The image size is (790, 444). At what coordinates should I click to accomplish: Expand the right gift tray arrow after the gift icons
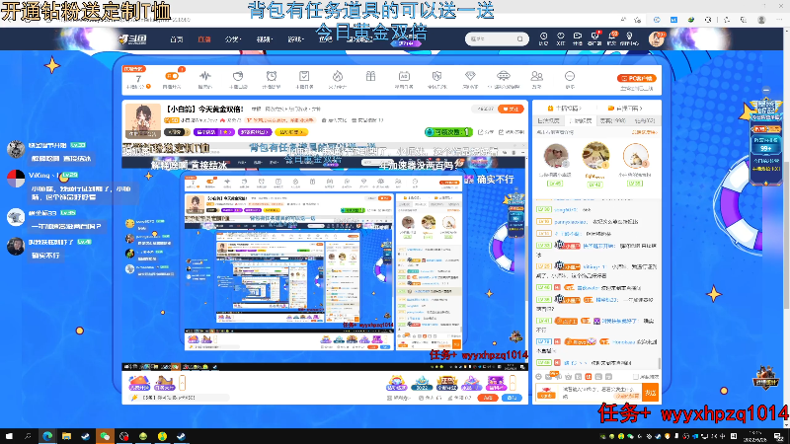[513, 383]
